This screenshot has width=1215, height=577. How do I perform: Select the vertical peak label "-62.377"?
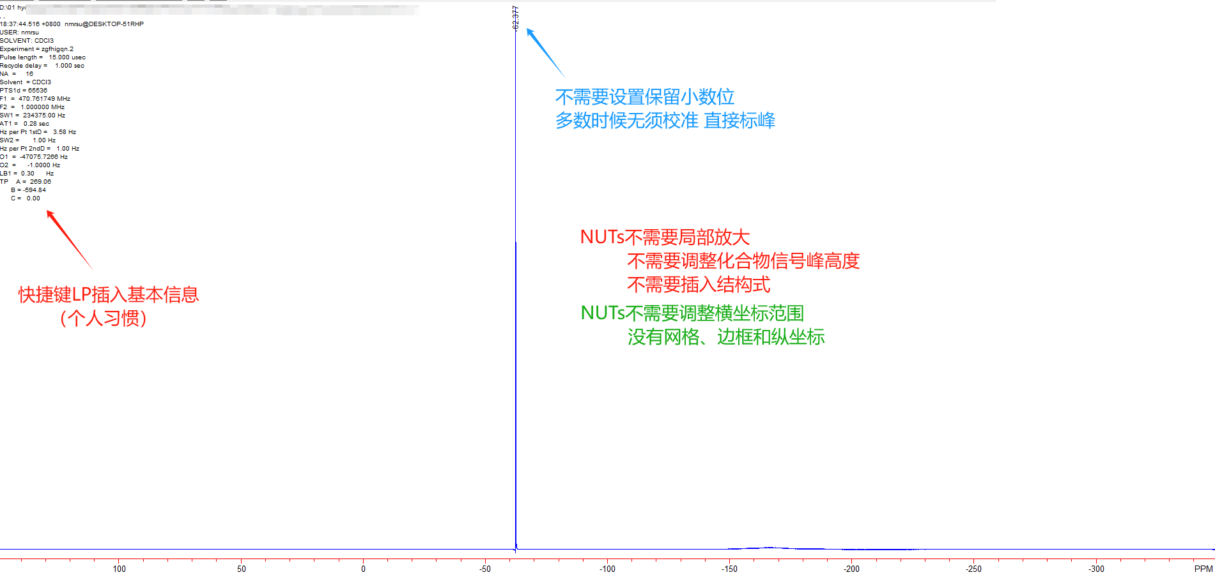(x=515, y=17)
